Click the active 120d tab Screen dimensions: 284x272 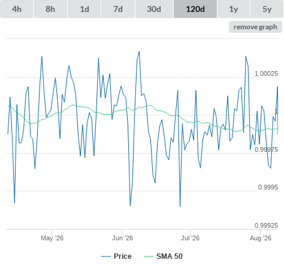pyautogui.click(x=195, y=9)
